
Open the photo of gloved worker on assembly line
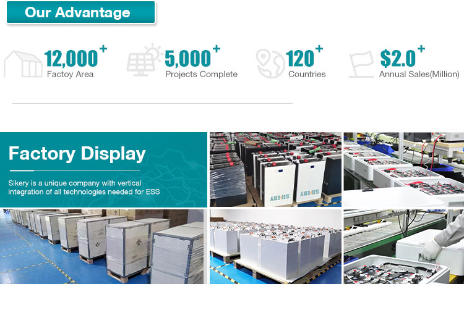click(x=403, y=247)
